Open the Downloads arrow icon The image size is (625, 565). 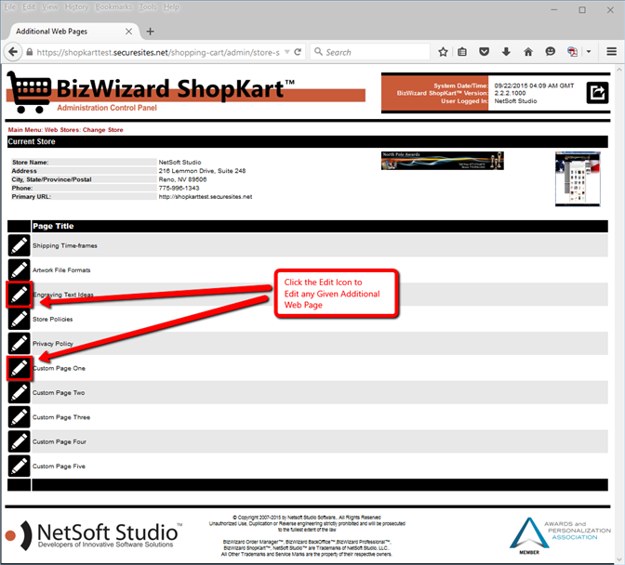[x=506, y=52]
